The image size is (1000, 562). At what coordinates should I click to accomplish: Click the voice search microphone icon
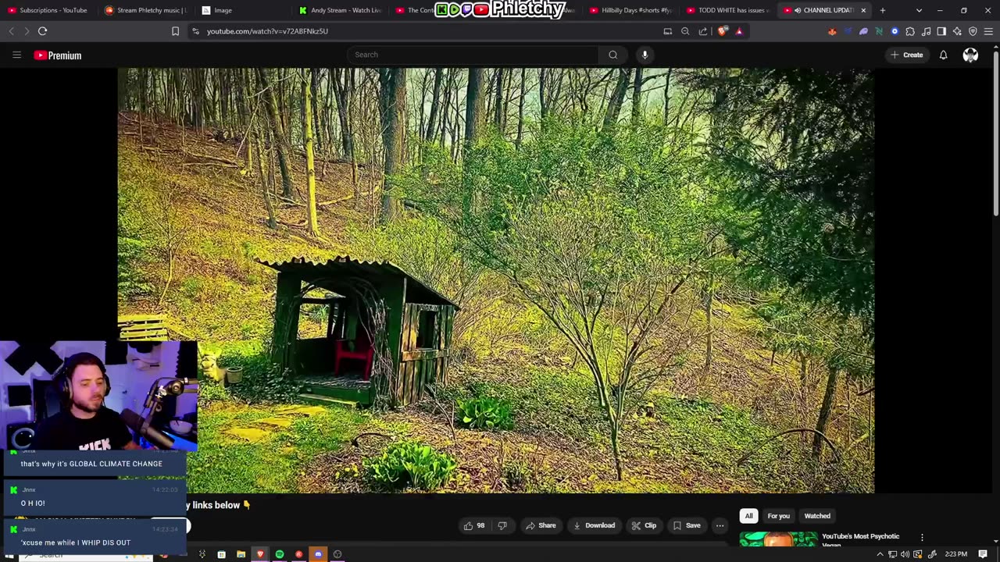point(645,55)
